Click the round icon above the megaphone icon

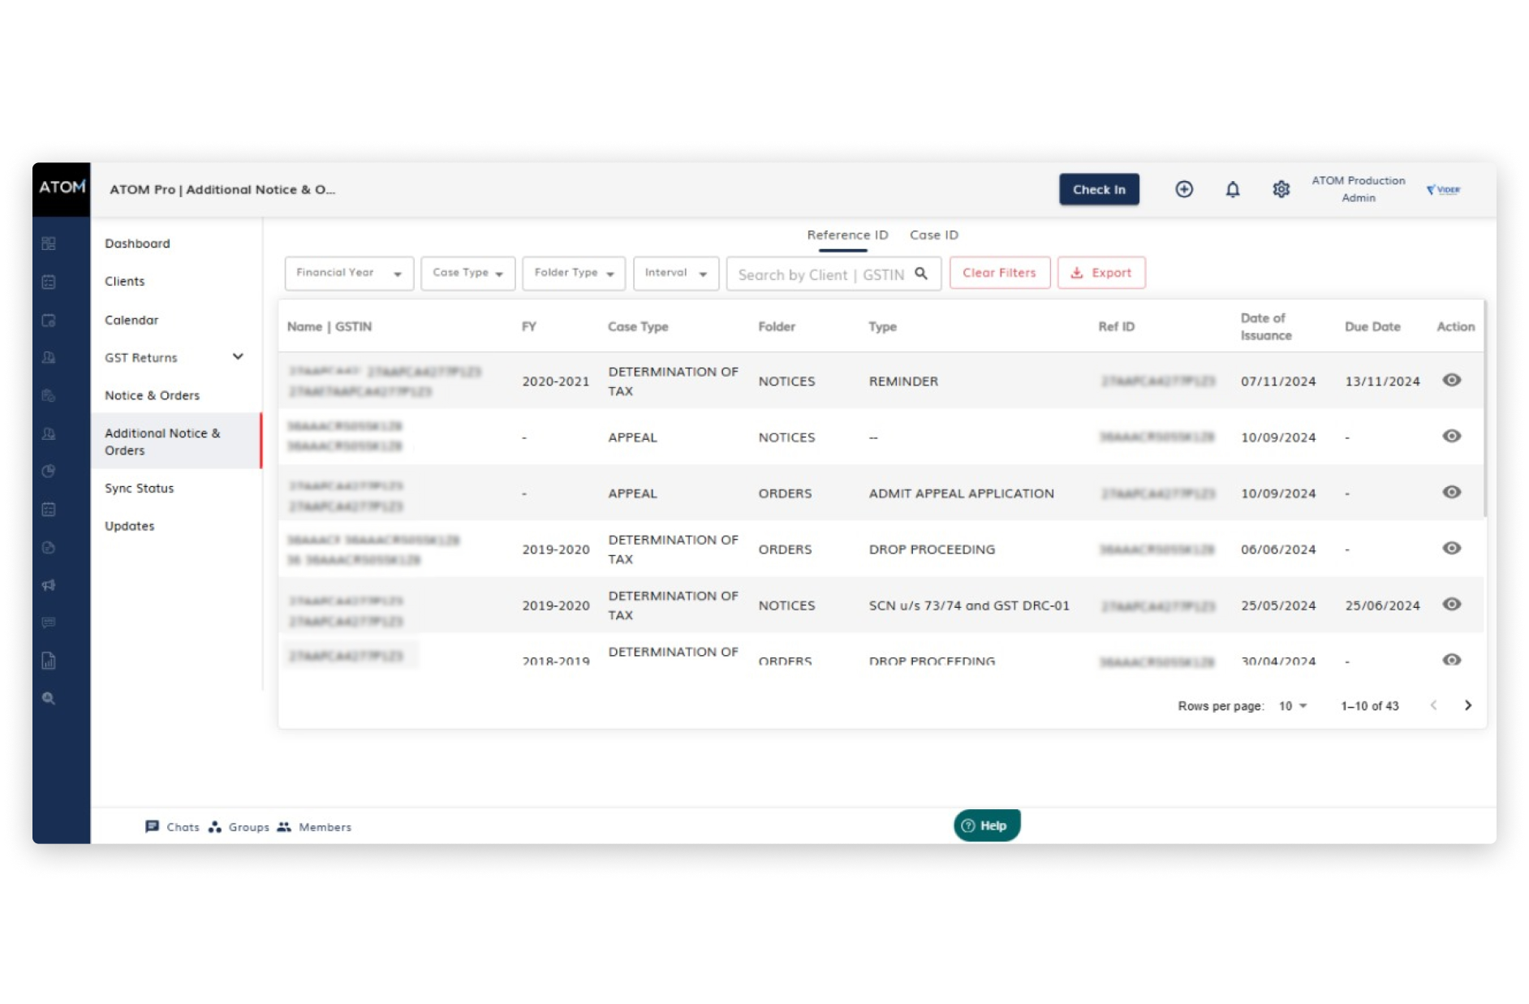[49, 547]
